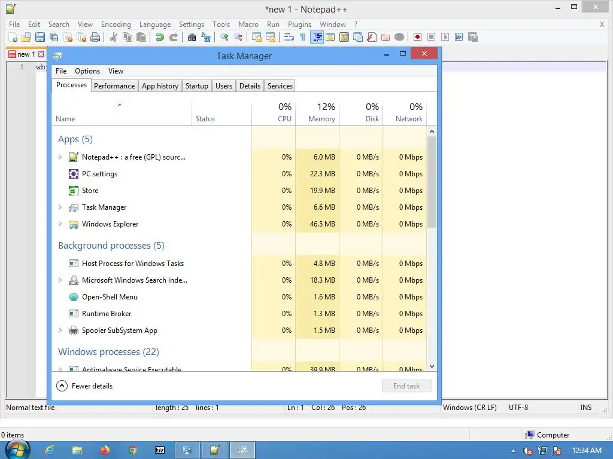Click the Start Recording macro red dot
613x459 pixels.
pyautogui.click(x=417, y=37)
